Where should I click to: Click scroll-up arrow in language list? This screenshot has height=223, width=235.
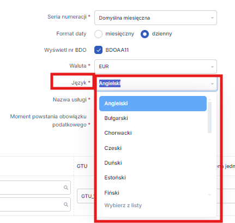[x=209, y=100]
